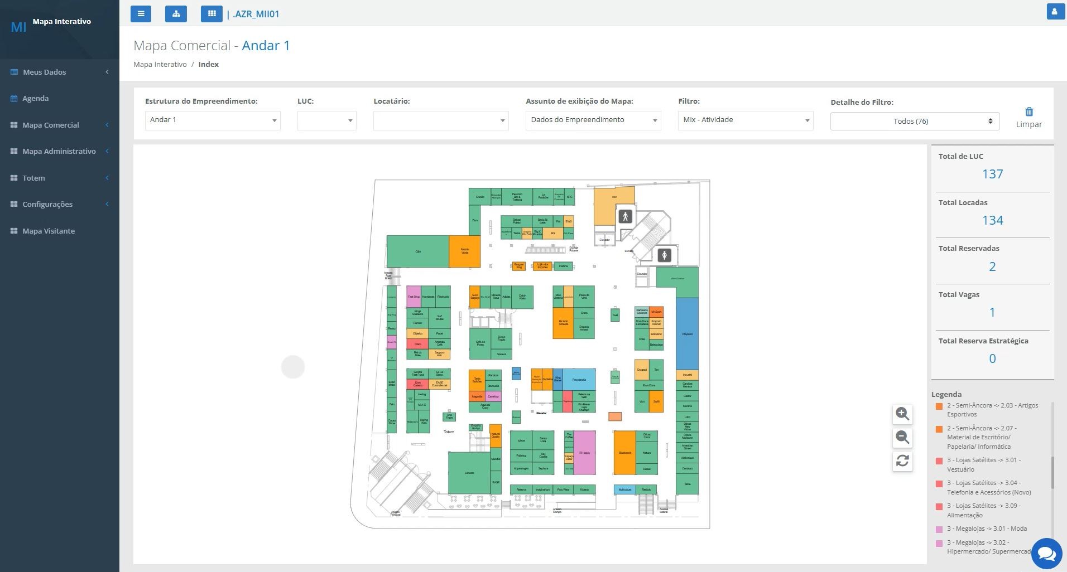This screenshot has width=1067, height=572.
Task: Click the grid view icon next to .AZR_MII01
Action: coord(212,13)
